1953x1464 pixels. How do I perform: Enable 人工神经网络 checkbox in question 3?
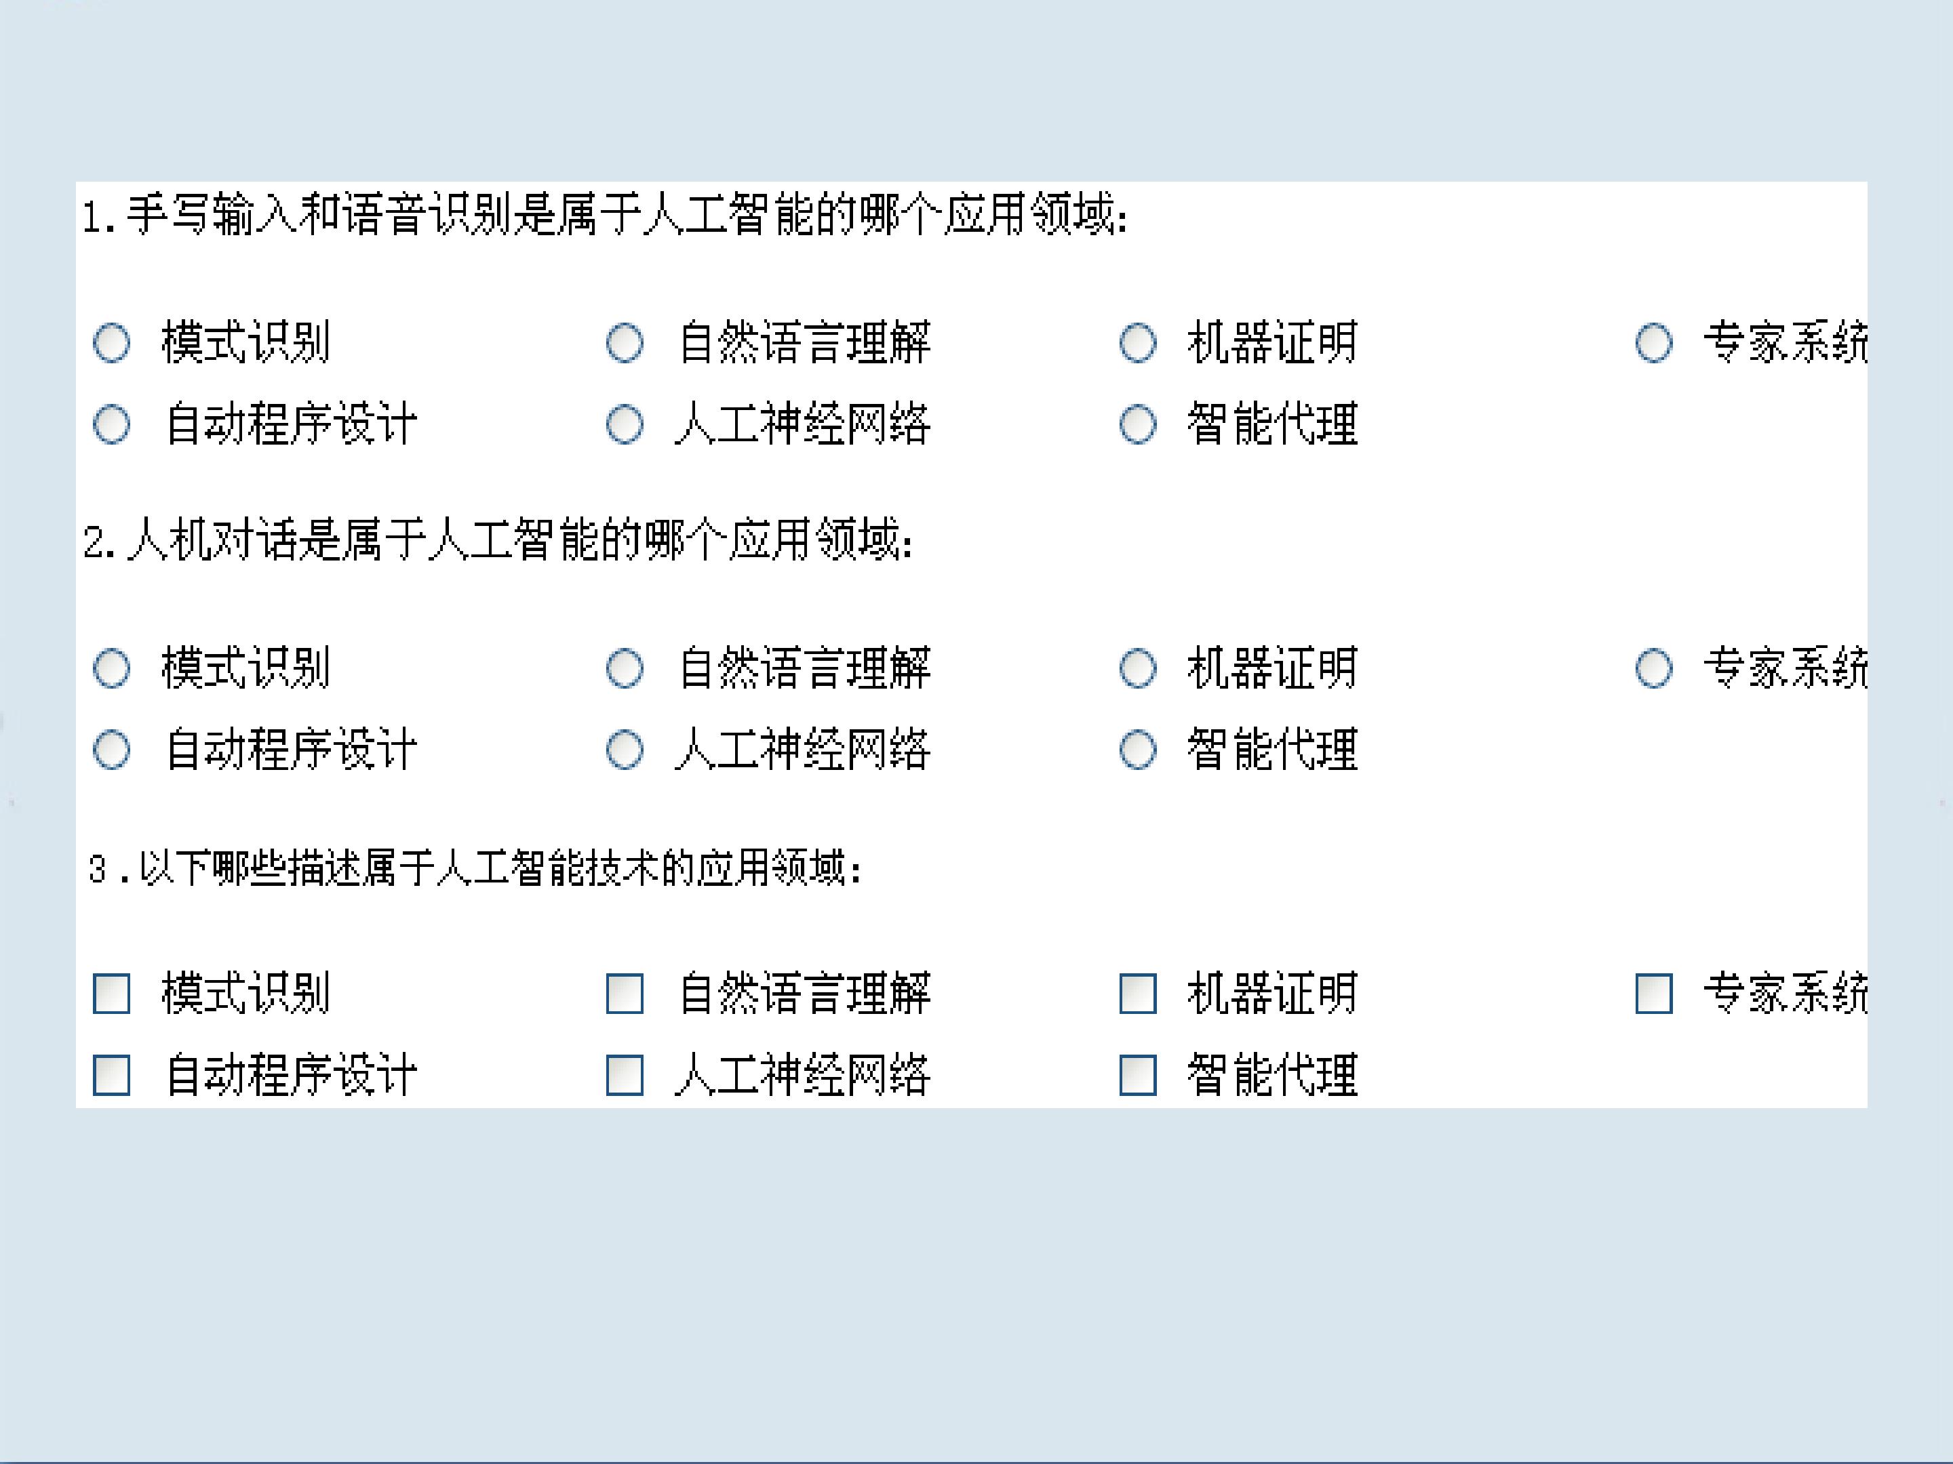625,1075
